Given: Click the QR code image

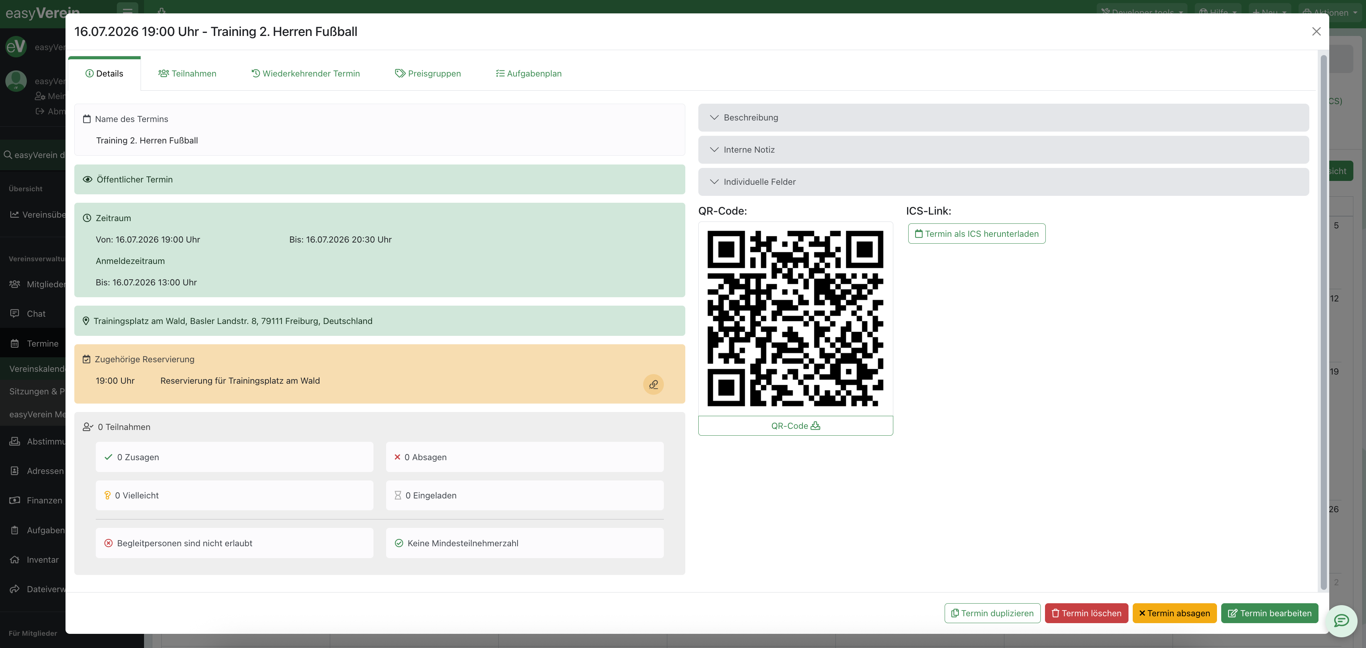Looking at the screenshot, I should point(795,319).
